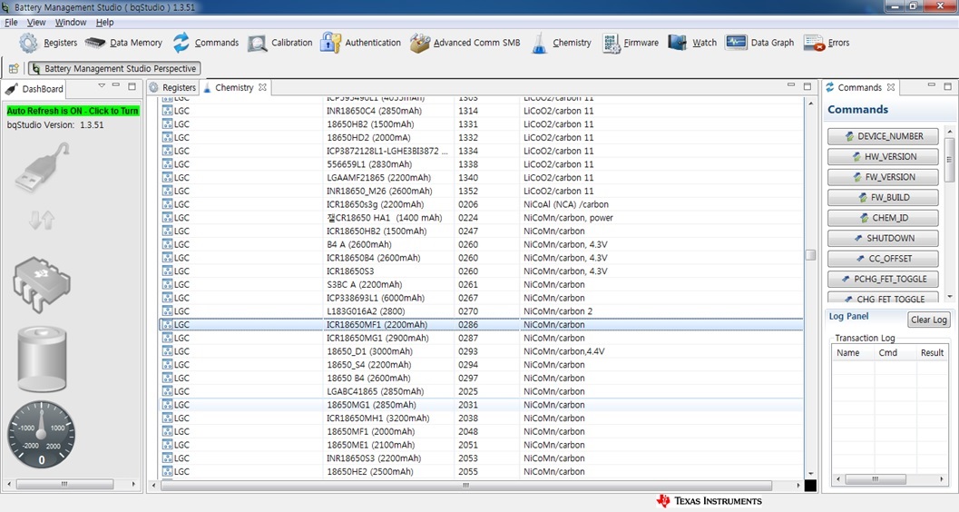Select the 18650HE2 (2500mAh) row
Image resolution: width=959 pixels, height=512 pixels.
tap(482, 472)
